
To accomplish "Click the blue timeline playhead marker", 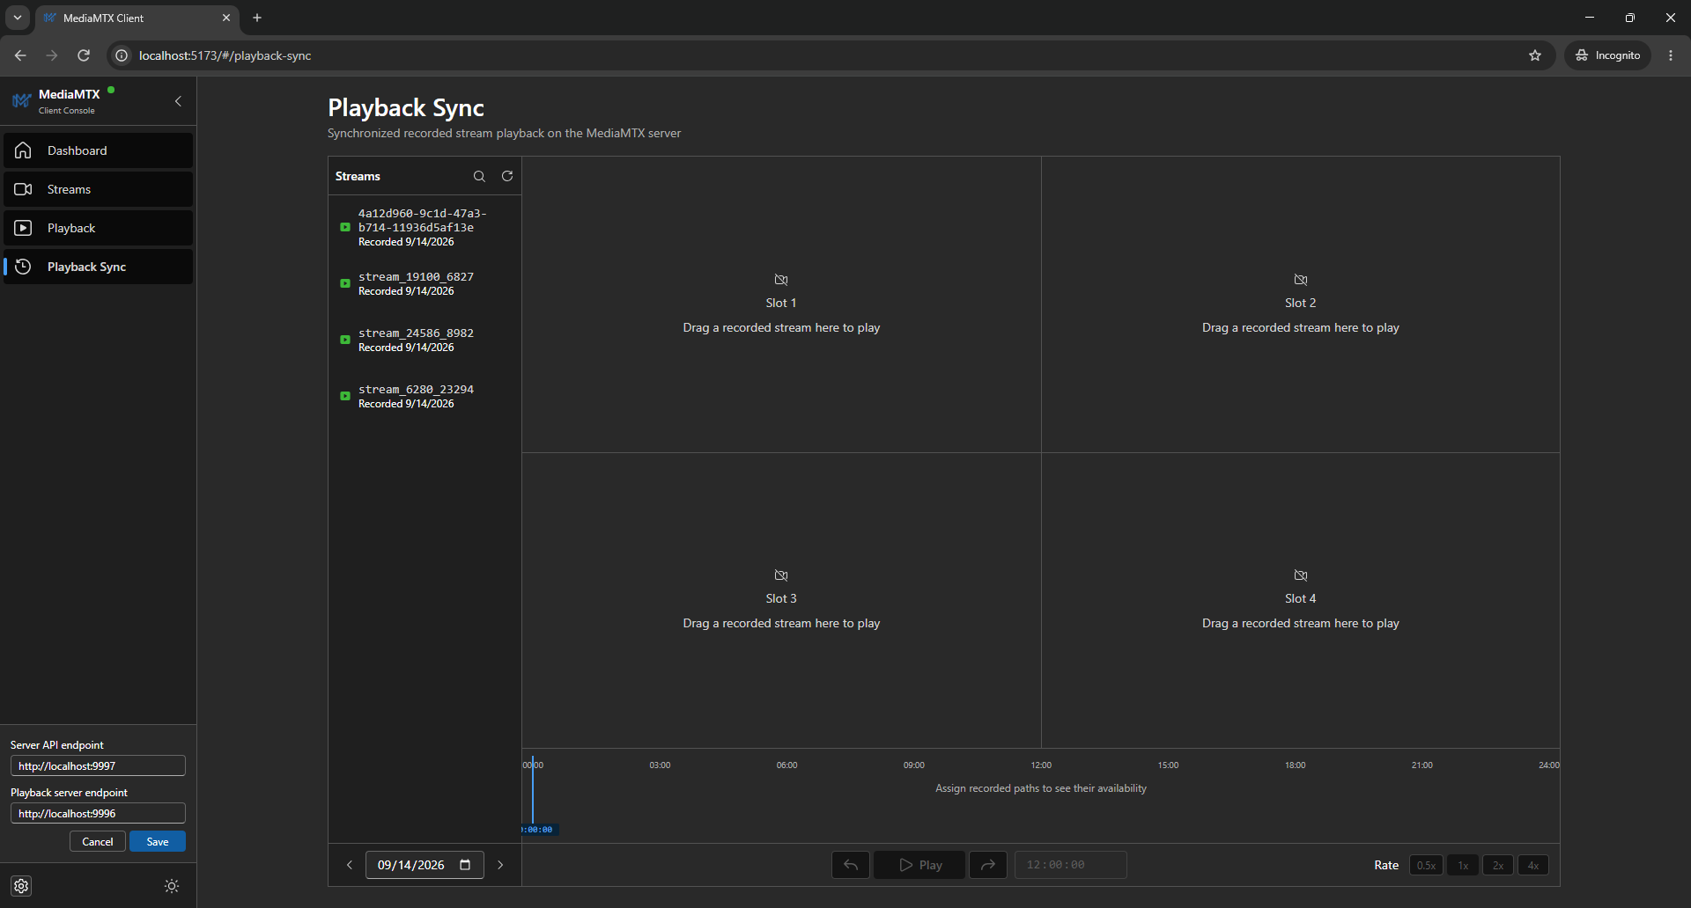I will pyautogui.click(x=533, y=792).
